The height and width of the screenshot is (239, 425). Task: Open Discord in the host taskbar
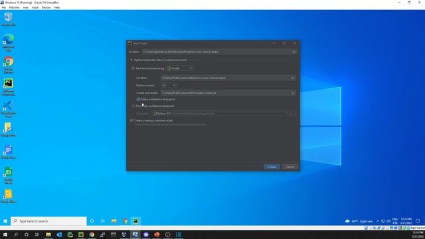click(x=146, y=234)
